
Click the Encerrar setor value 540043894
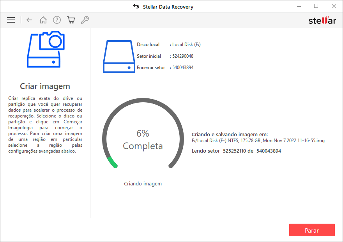point(183,68)
